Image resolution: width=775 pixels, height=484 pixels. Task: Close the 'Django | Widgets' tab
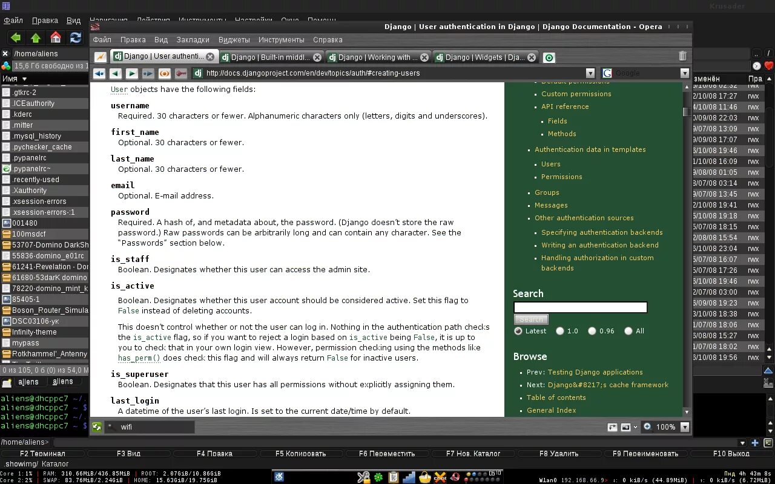(532, 57)
